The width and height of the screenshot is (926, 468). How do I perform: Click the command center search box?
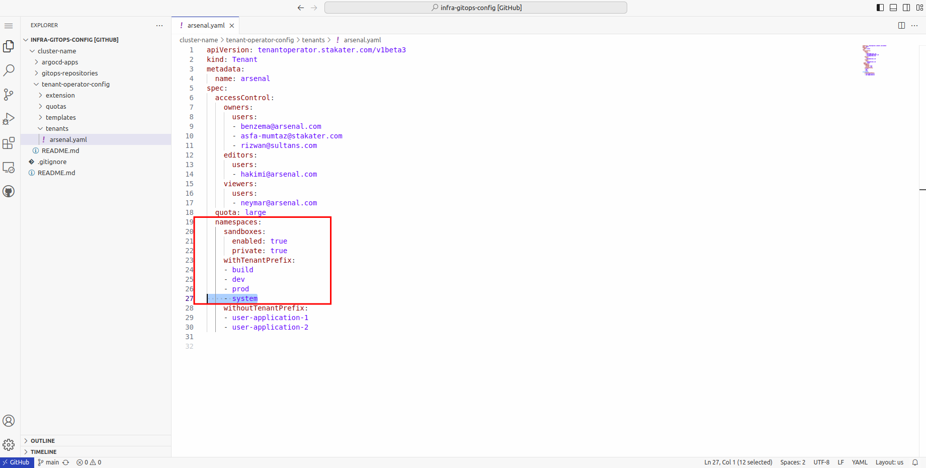[x=476, y=8]
